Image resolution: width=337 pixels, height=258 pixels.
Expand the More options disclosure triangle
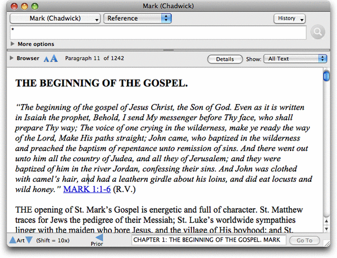[13, 44]
